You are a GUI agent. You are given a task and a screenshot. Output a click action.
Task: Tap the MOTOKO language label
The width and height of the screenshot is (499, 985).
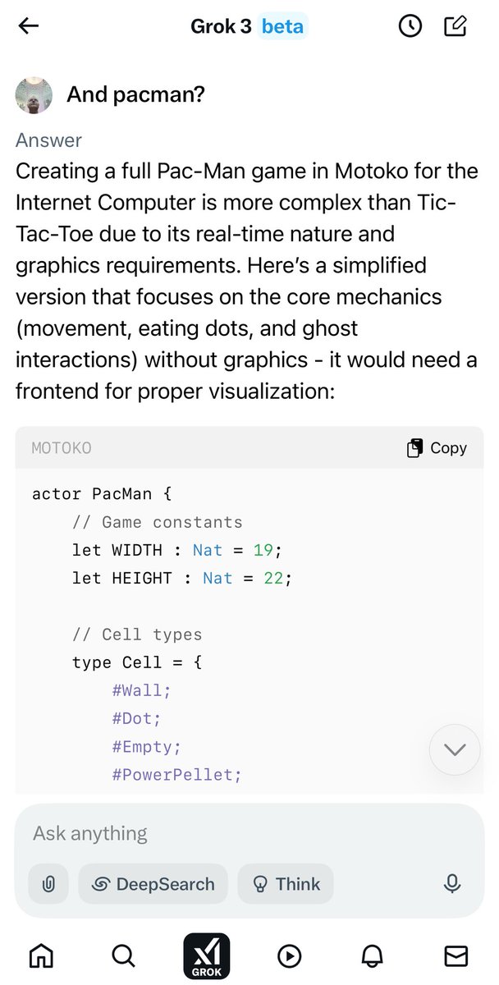pyautogui.click(x=62, y=448)
